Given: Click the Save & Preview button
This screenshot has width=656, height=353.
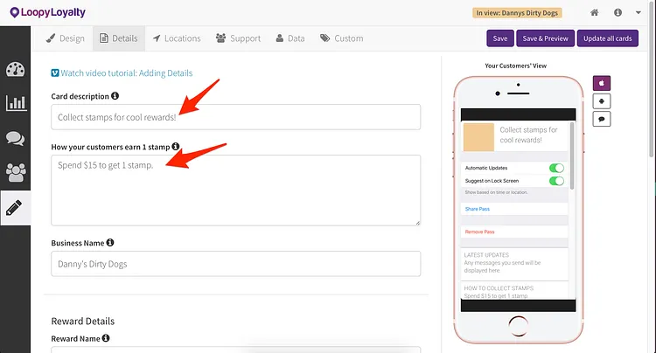Looking at the screenshot, I should (x=545, y=38).
